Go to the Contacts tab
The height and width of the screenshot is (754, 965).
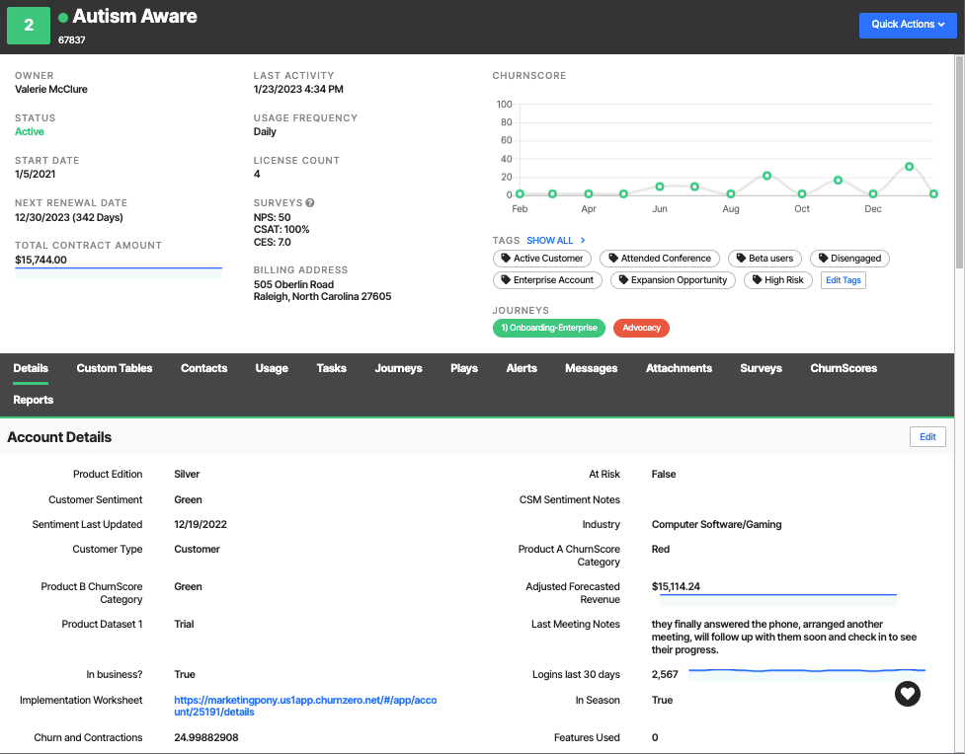click(203, 368)
